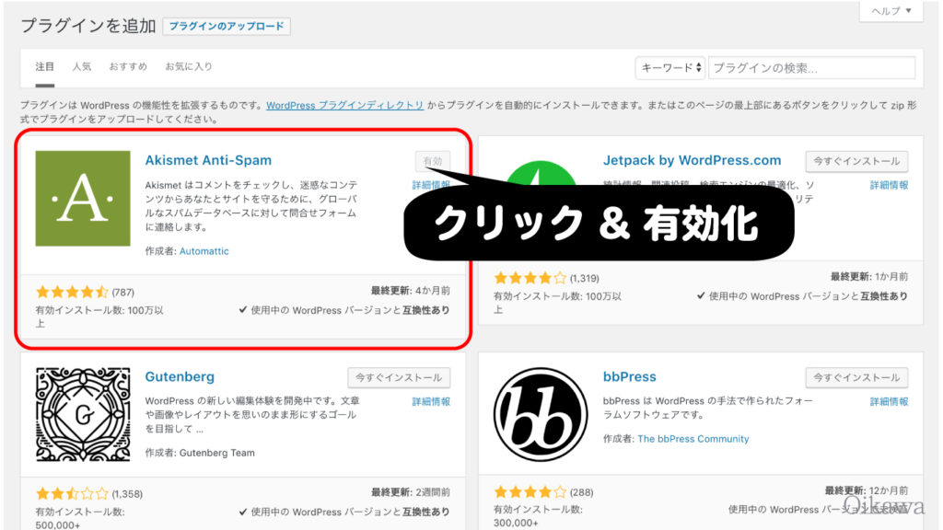Click the プラグインのアップロード button

227,26
